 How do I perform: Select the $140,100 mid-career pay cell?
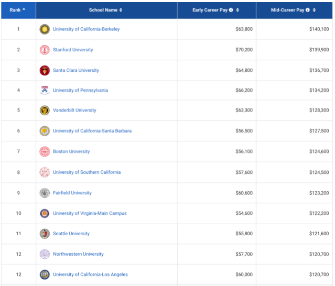tap(295, 29)
